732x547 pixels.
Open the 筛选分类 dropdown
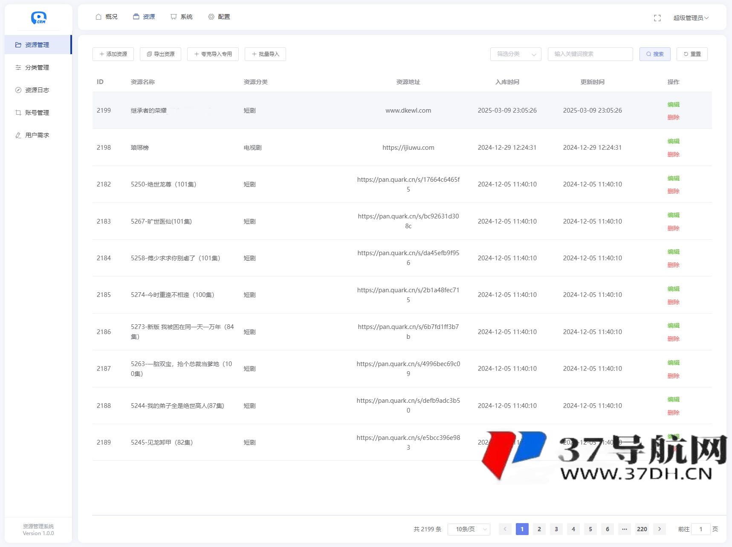[x=515, y=54]
